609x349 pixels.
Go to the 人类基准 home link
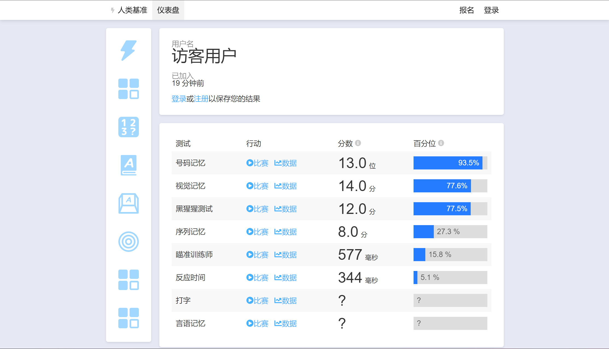pos(132,10)
